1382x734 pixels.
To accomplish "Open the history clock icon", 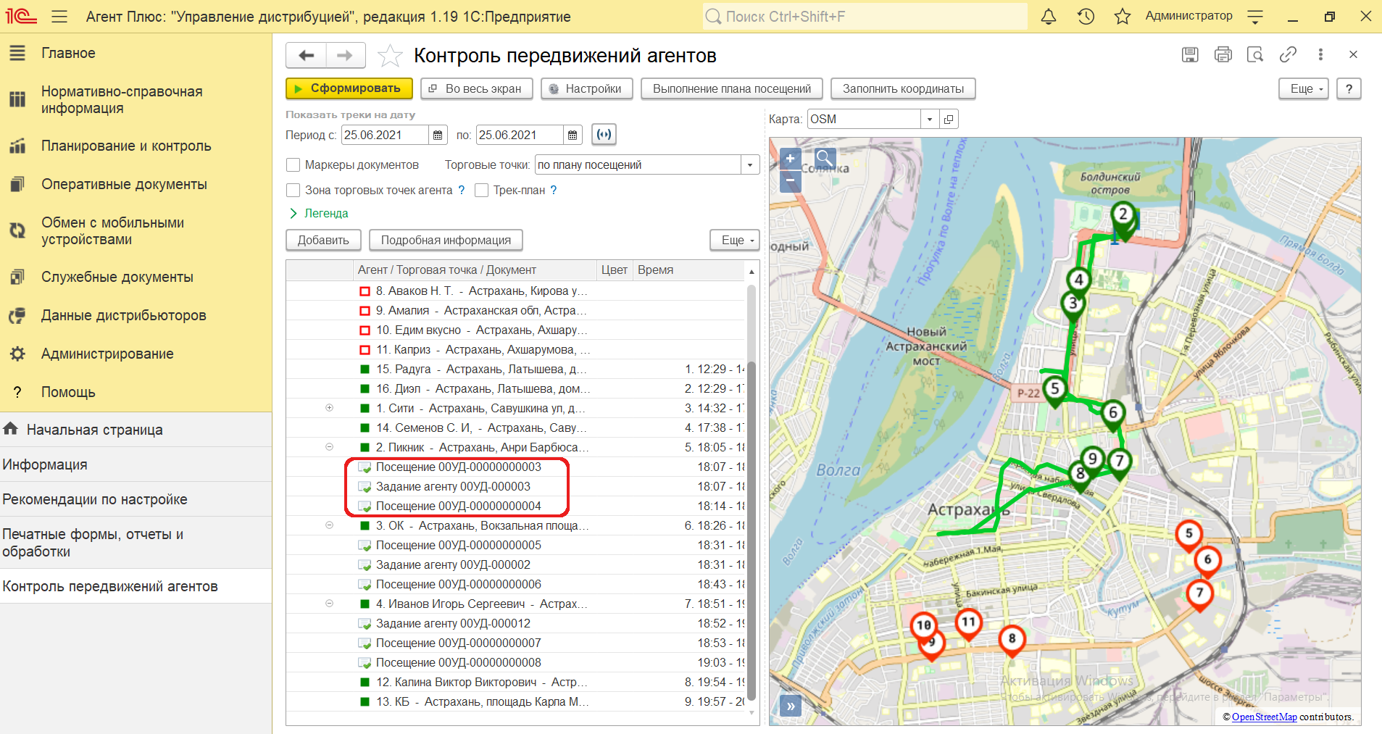I will 1086,17.
